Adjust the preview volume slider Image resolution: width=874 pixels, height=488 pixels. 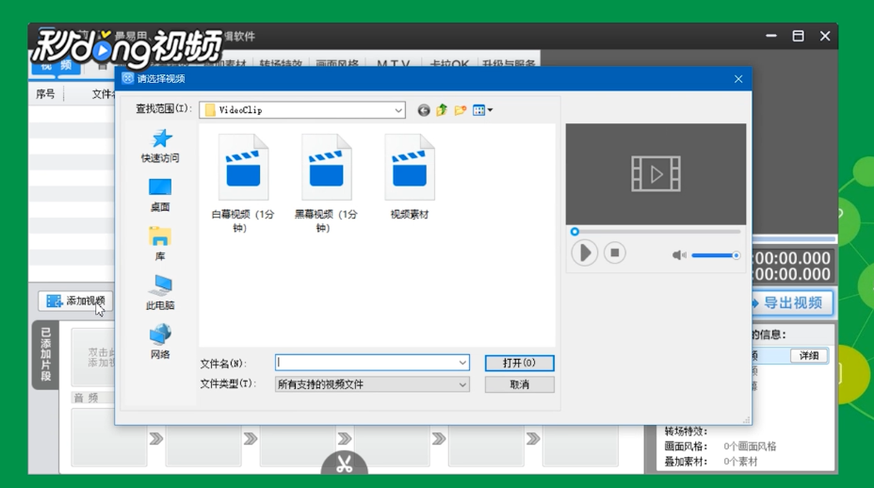coord(716,255)
